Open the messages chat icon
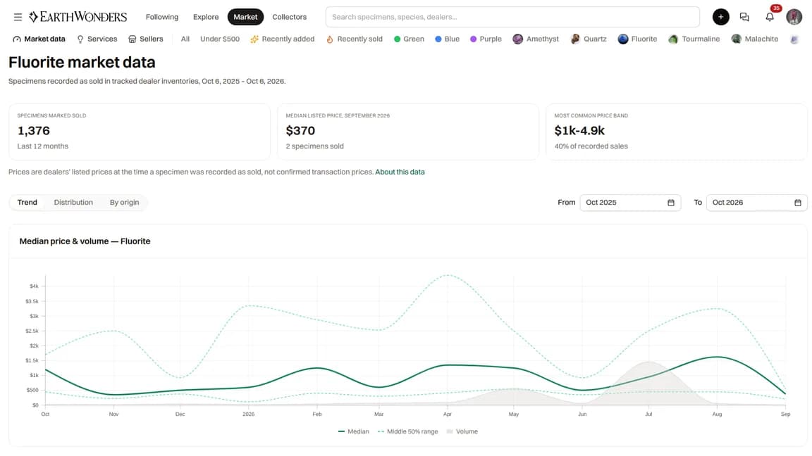The width and height of the screenshot is (812, 456). tap(744, 17)
